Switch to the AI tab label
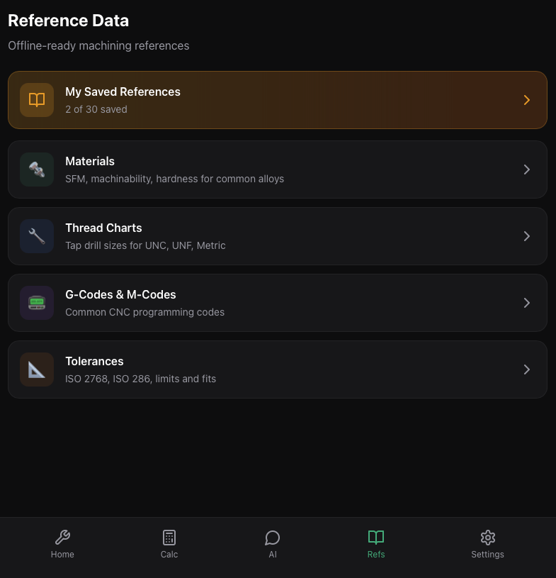This screenshot has height=578, width=556. point(273,555)
